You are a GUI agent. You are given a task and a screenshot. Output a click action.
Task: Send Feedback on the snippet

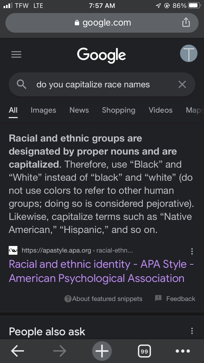[x=181, y=299]
